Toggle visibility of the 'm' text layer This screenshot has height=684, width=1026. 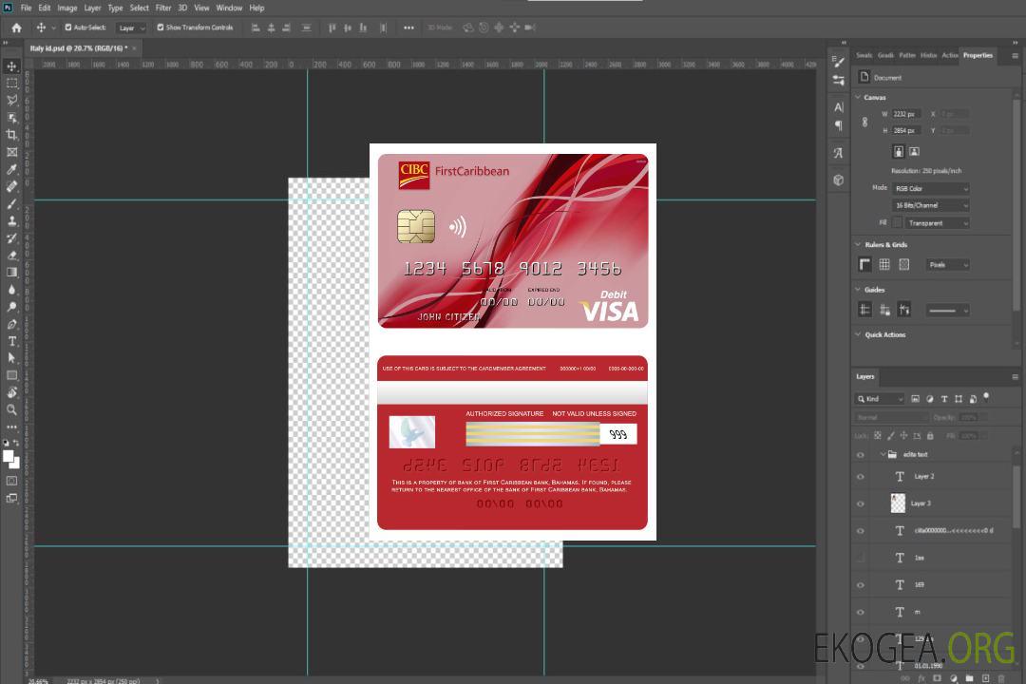click(x=861, y=613)
